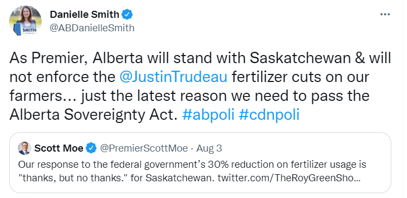Follow the @JustinTrudeau mention link
407x198 pixels.
[174, 77]
